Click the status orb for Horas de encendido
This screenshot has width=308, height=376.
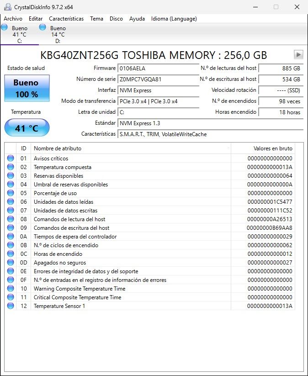[x=11, y=254]
